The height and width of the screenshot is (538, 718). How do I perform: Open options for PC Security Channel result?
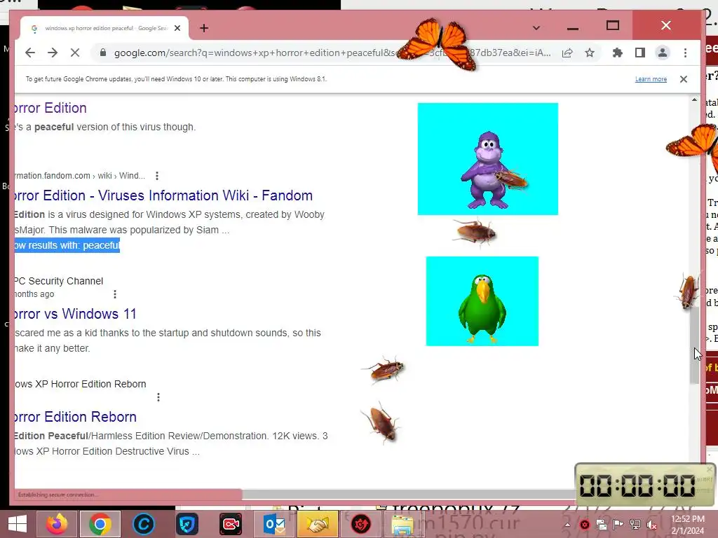tap(115, 294)
